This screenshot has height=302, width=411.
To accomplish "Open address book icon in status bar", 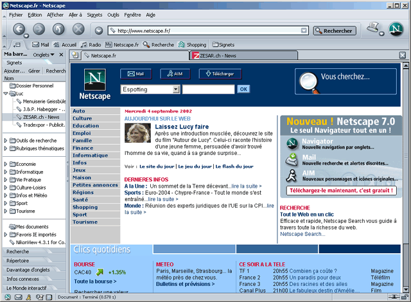I will [49, 297].
